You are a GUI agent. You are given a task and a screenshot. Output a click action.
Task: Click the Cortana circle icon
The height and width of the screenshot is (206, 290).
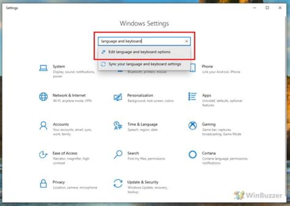pyautogui.click(x=193, y=154)
